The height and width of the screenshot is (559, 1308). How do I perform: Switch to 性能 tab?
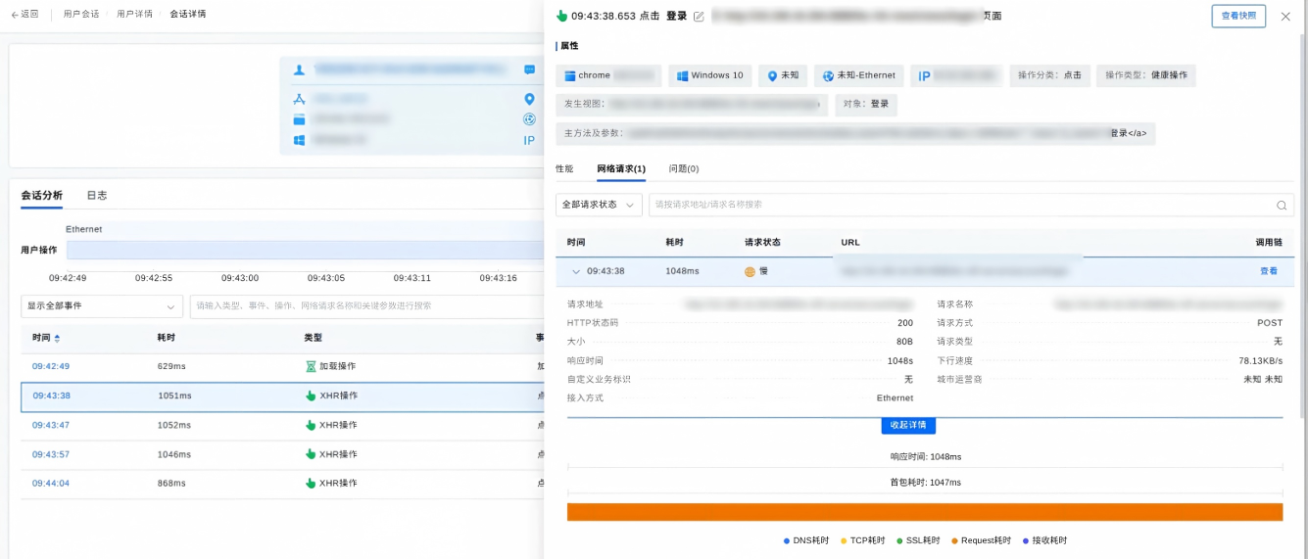pyautogui.click(x=564, y=168)
